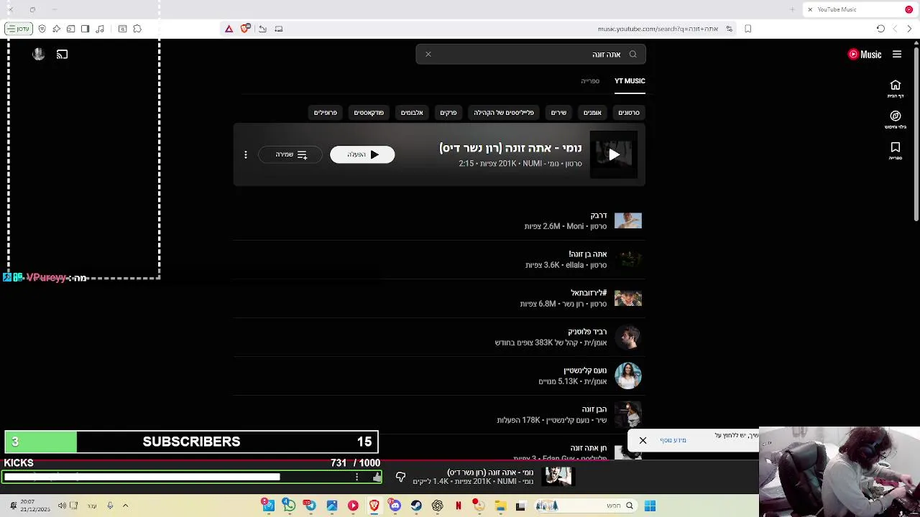
Task: Open the #לירזובתאל video result
Action: 438,298
